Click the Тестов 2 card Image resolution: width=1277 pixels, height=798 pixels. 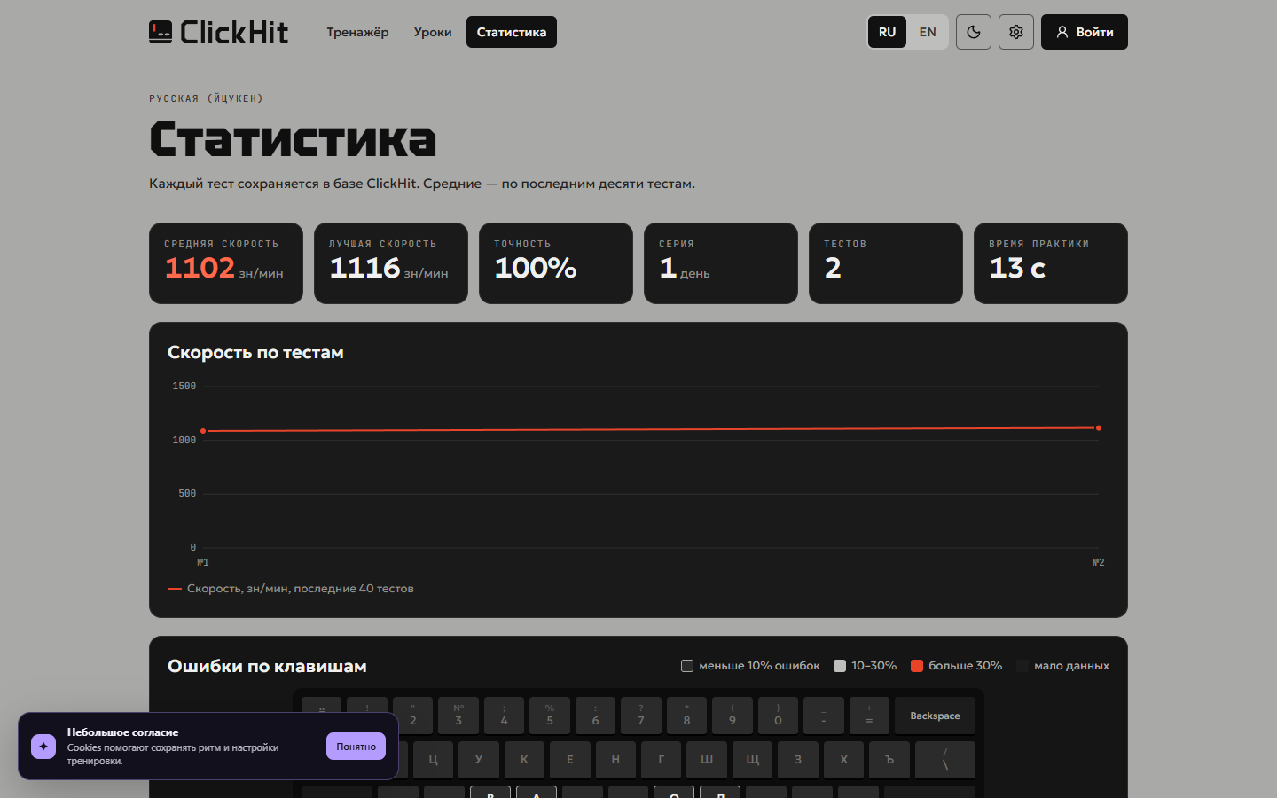click(x=886, y=263)
